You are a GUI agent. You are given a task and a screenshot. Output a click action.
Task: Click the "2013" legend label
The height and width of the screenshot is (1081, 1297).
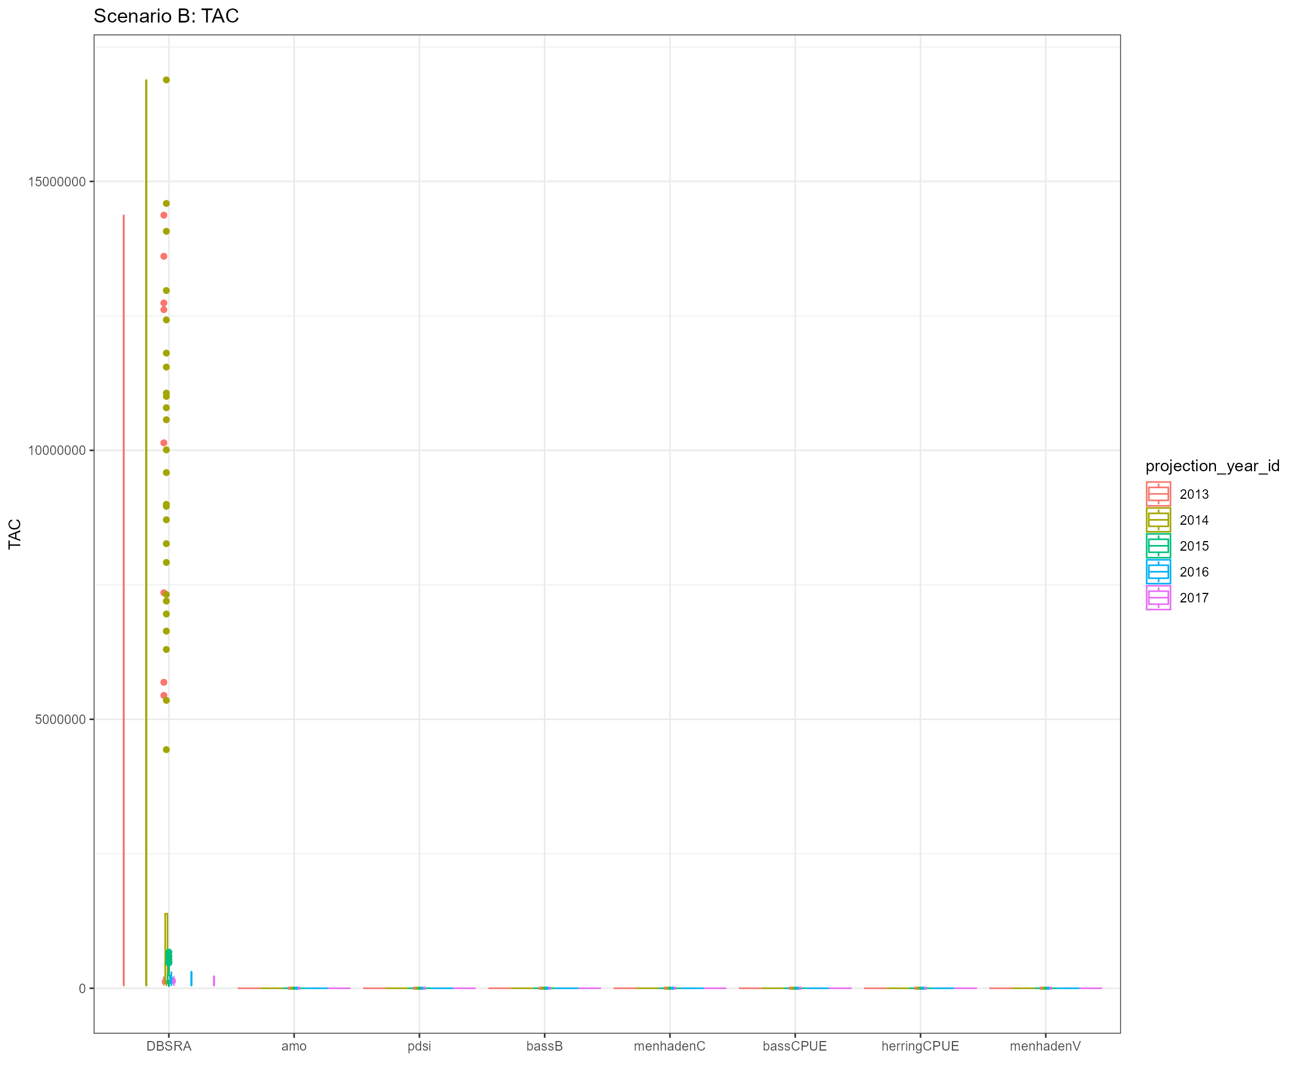pyautogui.click(x=1194, y=494)
